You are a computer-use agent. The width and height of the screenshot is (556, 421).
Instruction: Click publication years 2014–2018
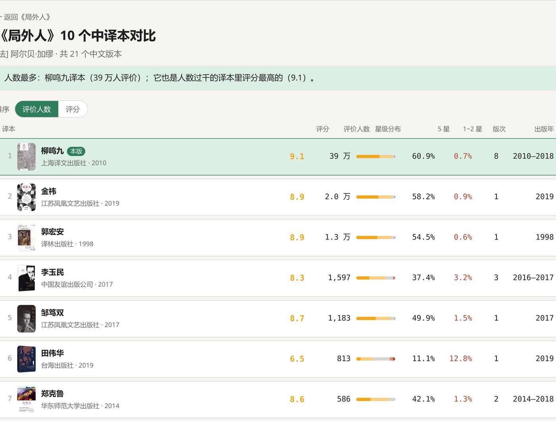click(x=533, y=399)
